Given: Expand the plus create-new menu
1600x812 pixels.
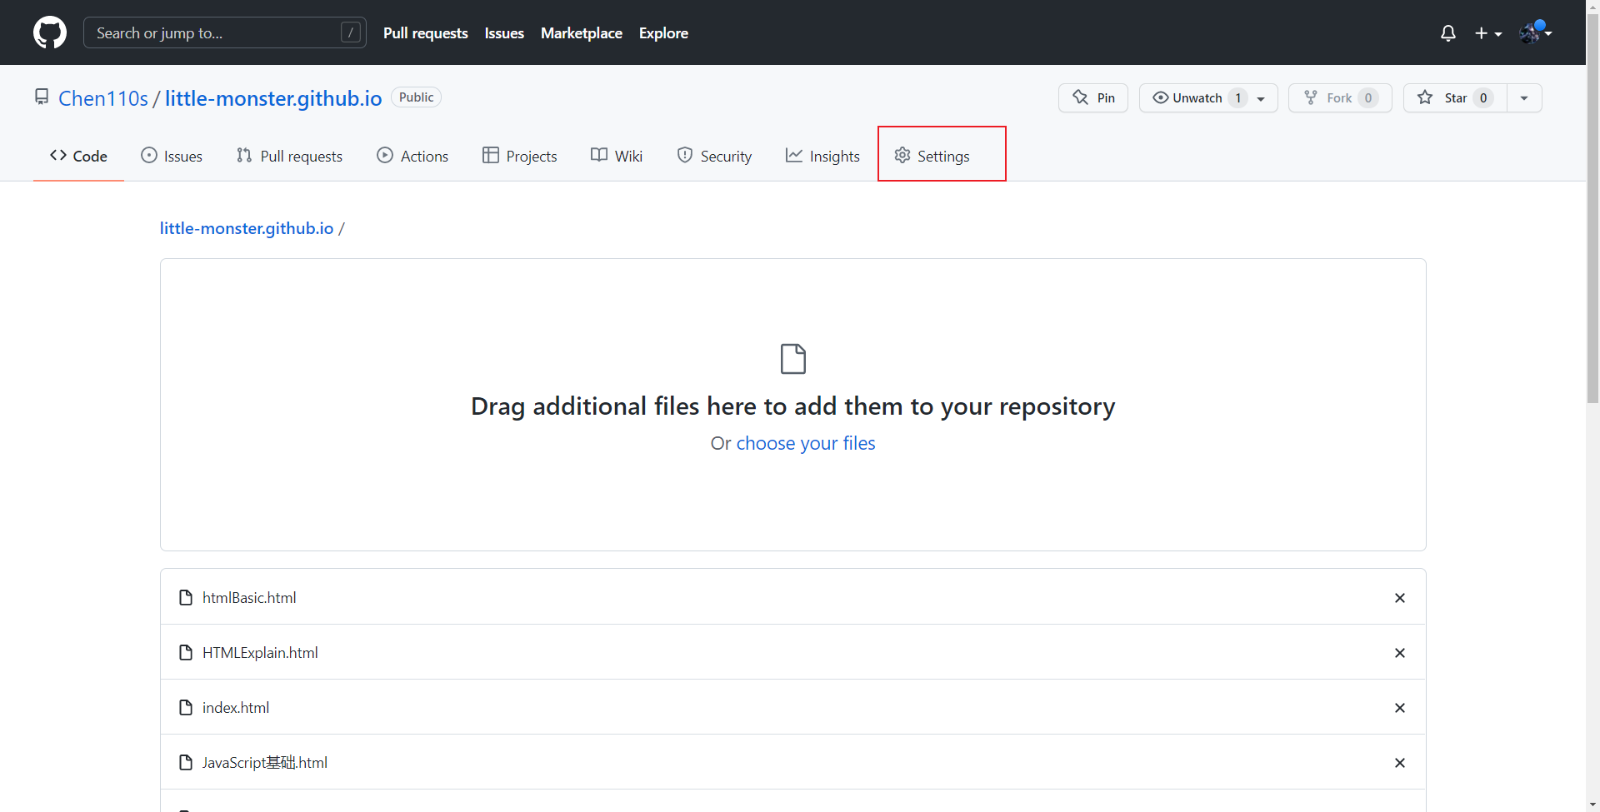Looking at the screenshot, I should click(1488, 33).
